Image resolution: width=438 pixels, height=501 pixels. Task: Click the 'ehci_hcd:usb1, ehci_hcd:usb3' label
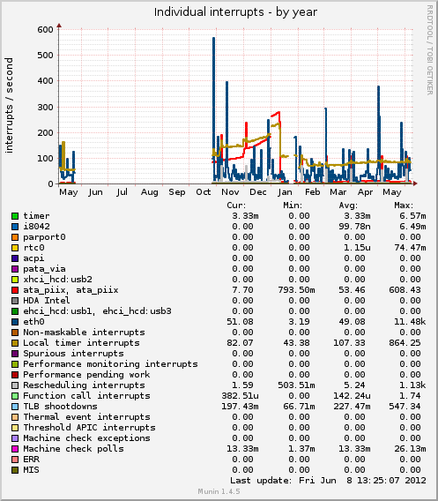click(x=97, y=311)
